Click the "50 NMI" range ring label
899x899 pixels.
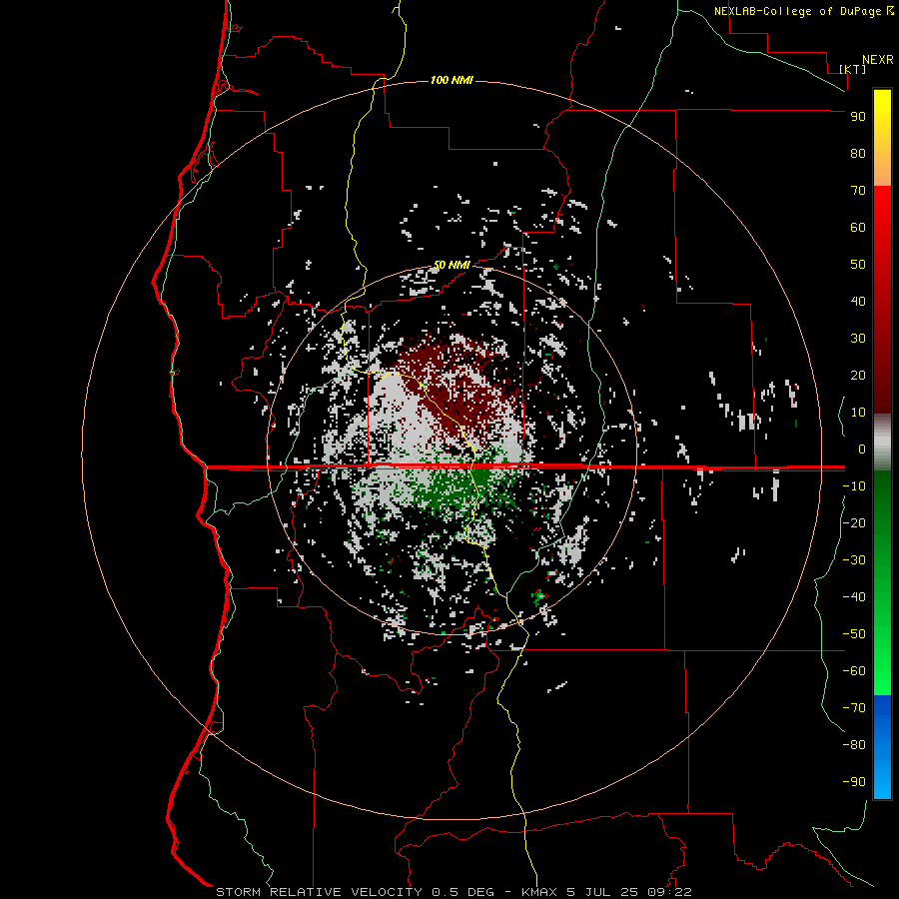451,265
